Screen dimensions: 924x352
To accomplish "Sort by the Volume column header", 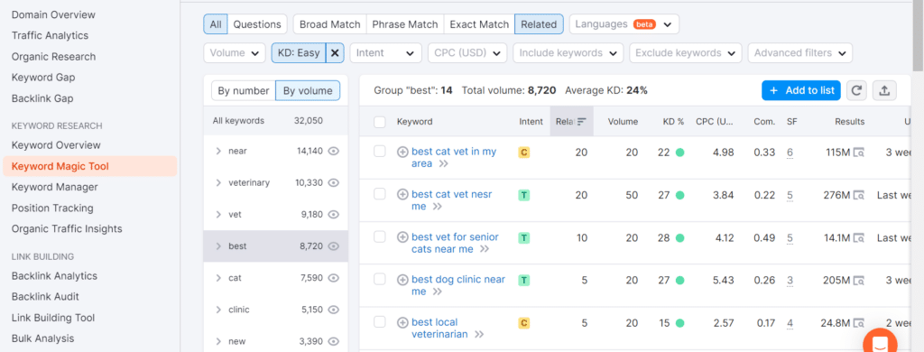I will click(x=623, y=122).
